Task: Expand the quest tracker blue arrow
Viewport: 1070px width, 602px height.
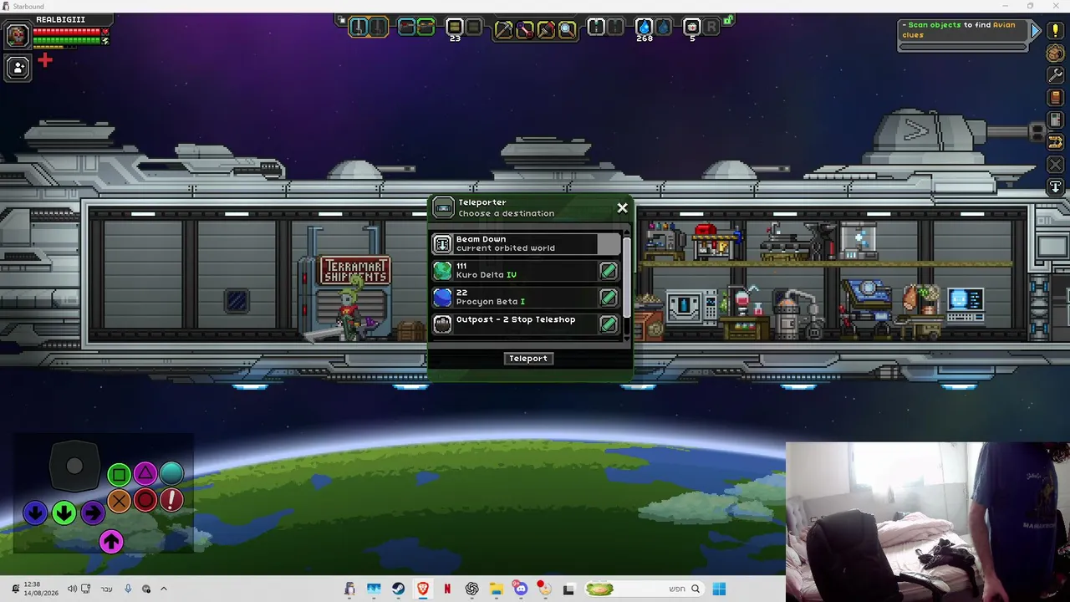Action: click(x=1036, y=31)
